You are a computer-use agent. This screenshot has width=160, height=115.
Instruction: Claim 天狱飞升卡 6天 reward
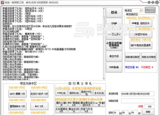87,110
